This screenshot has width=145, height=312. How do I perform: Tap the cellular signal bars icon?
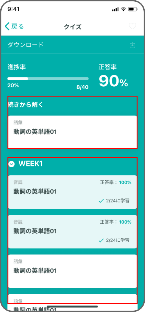(115, 10)
